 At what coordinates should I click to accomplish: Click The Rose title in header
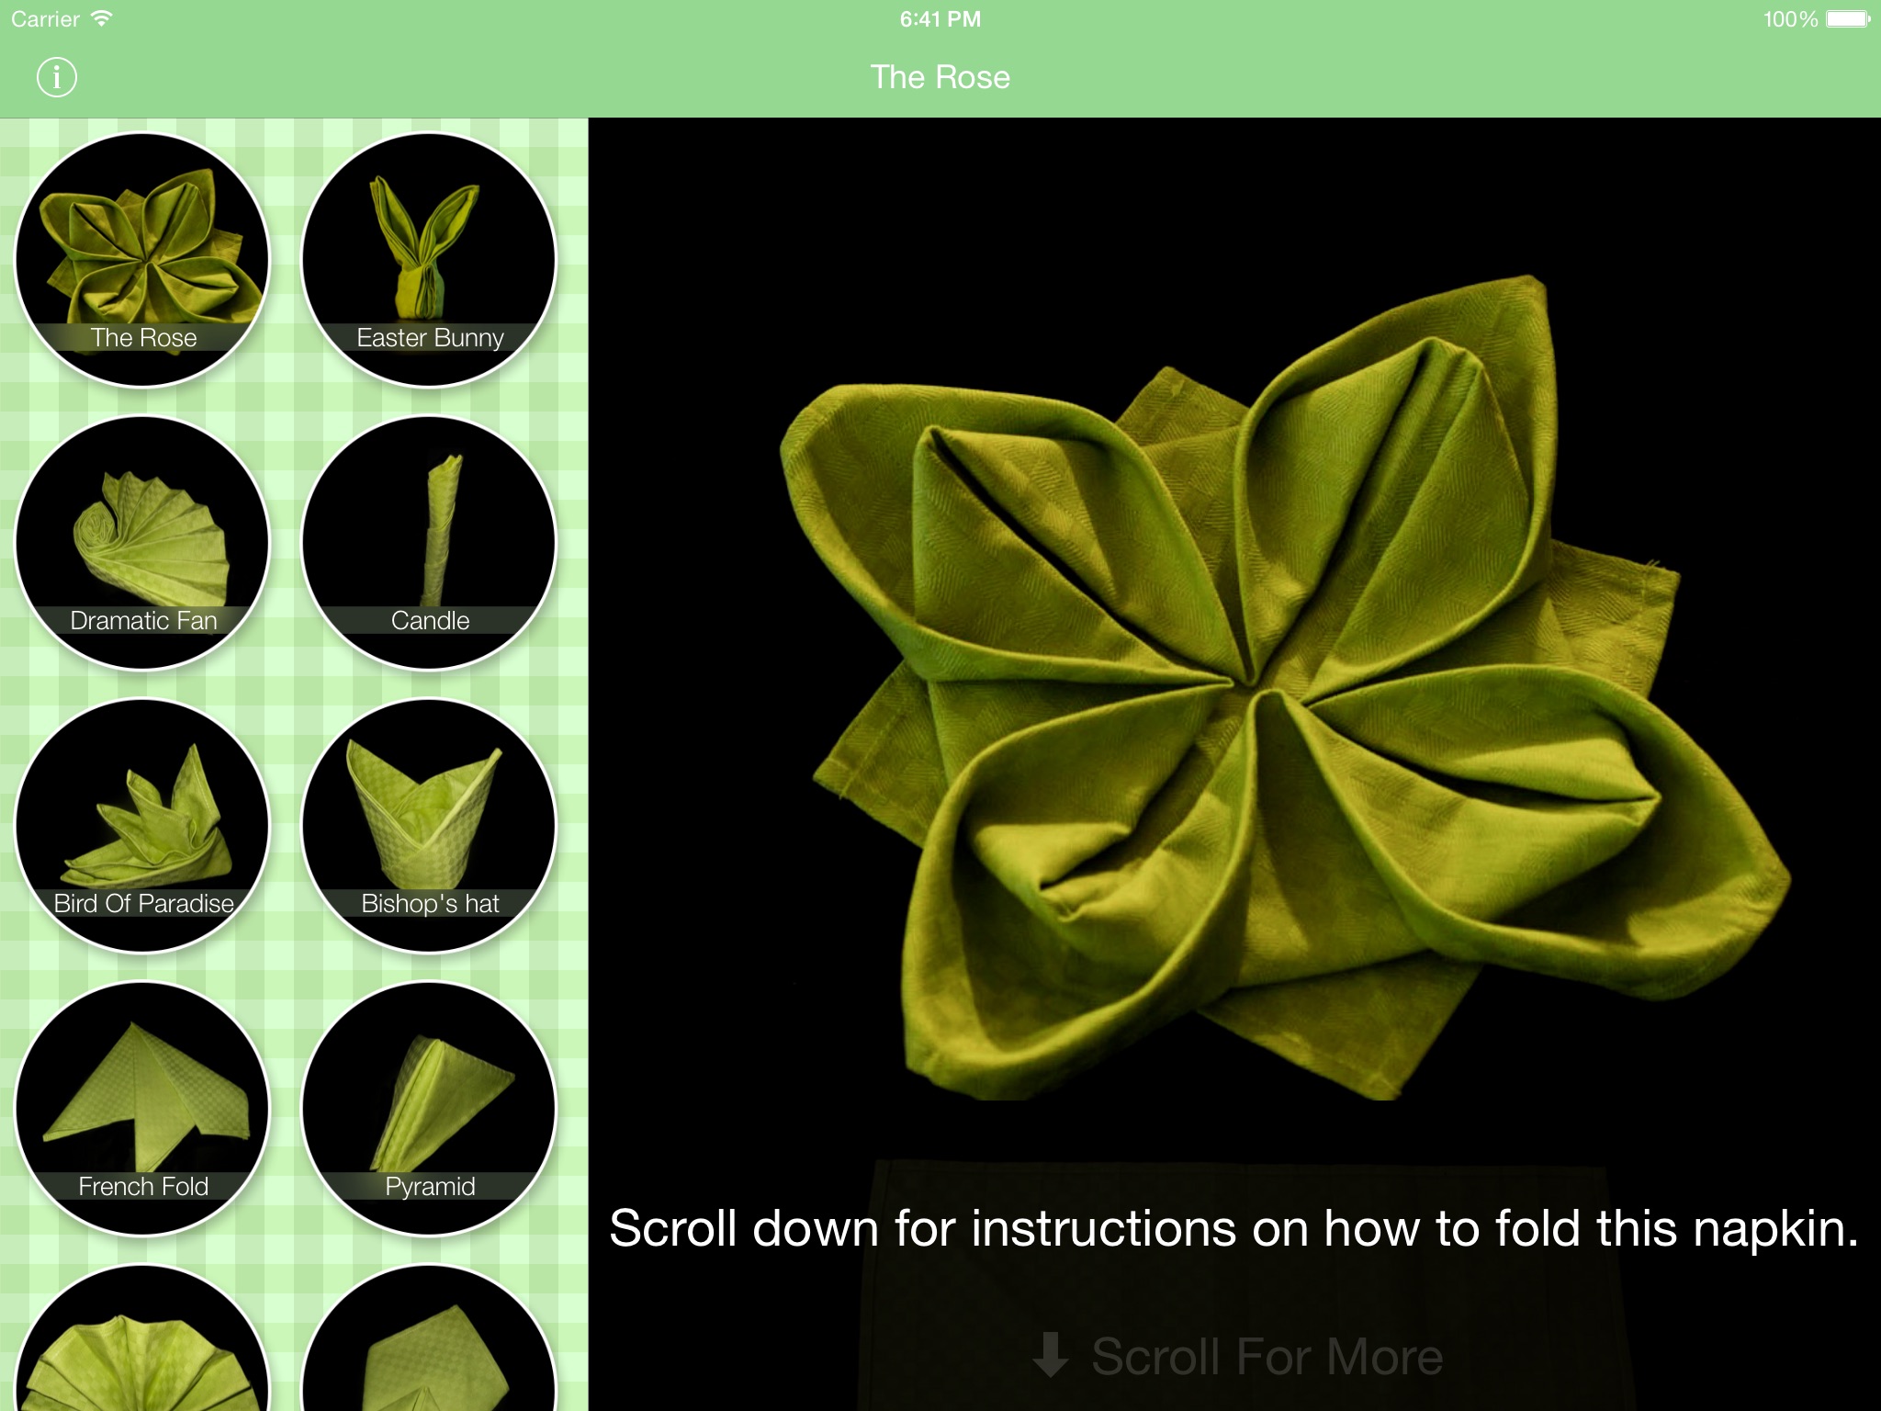(x=940, y=77)
